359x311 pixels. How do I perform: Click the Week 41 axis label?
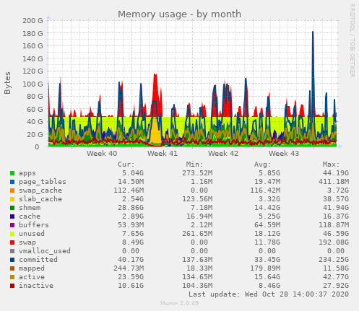coord(163,154)
